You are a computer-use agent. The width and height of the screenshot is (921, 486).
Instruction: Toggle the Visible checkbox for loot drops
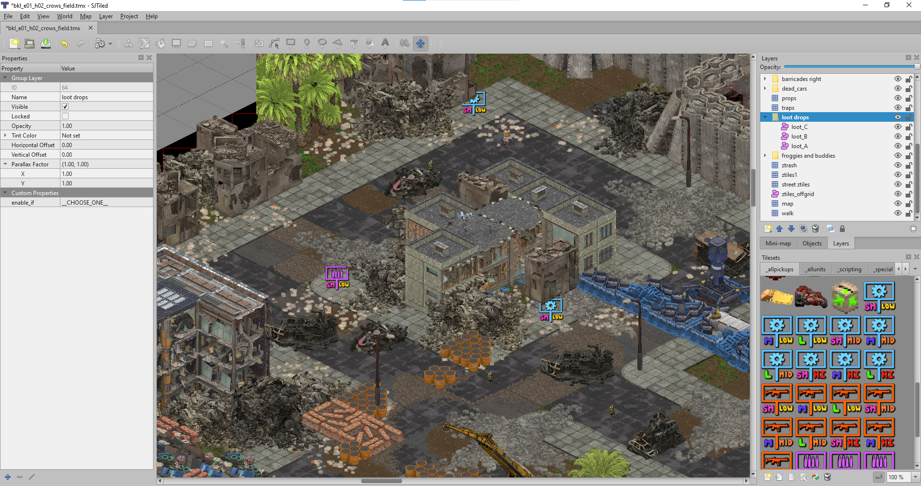click(x=65, y=106)
